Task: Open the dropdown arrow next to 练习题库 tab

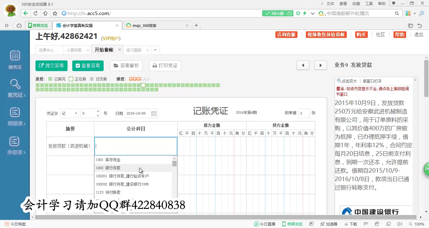Action: (x=155, y=50)
